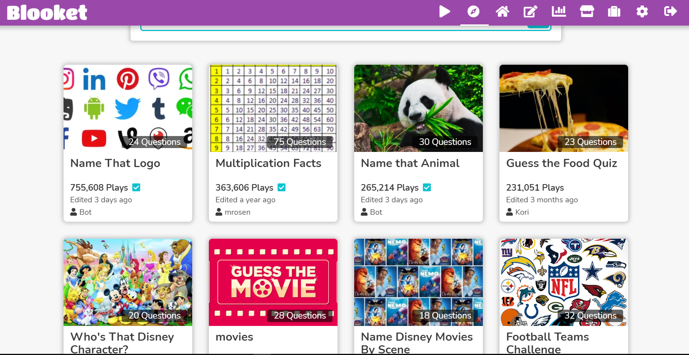The image size is (689, 355).
Task: Click author Kori on the food quiz
Action: [522, 212]
